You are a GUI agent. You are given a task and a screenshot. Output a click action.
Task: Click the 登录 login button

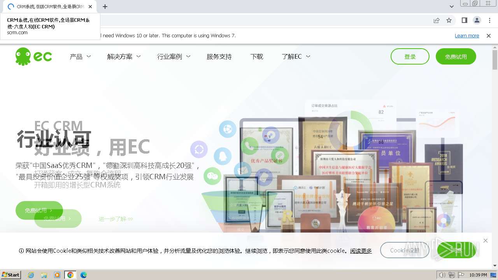click(410, 56)
